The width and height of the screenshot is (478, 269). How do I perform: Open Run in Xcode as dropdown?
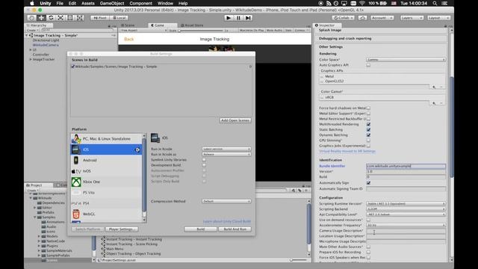[226, 155]
